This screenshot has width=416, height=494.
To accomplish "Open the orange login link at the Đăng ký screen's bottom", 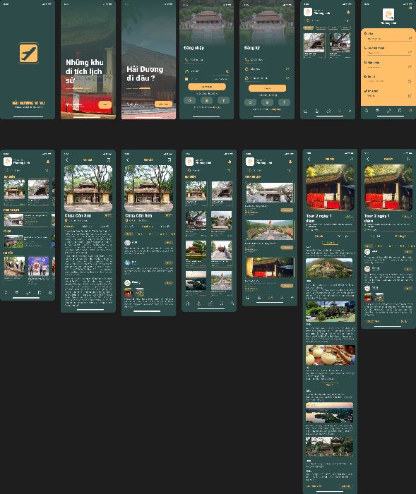I will coord(275,109).
